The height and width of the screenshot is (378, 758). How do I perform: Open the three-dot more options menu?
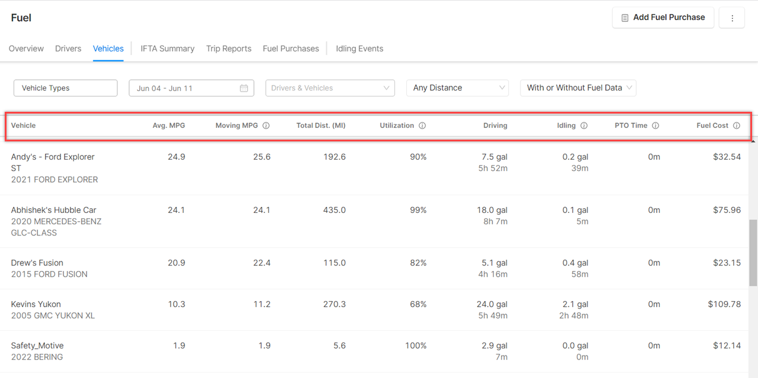click(732, 18)
